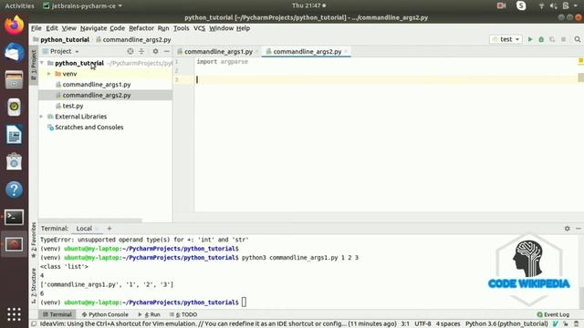Select test.py in project tree
The image size is (584, 328).
(x=73, y=106)
